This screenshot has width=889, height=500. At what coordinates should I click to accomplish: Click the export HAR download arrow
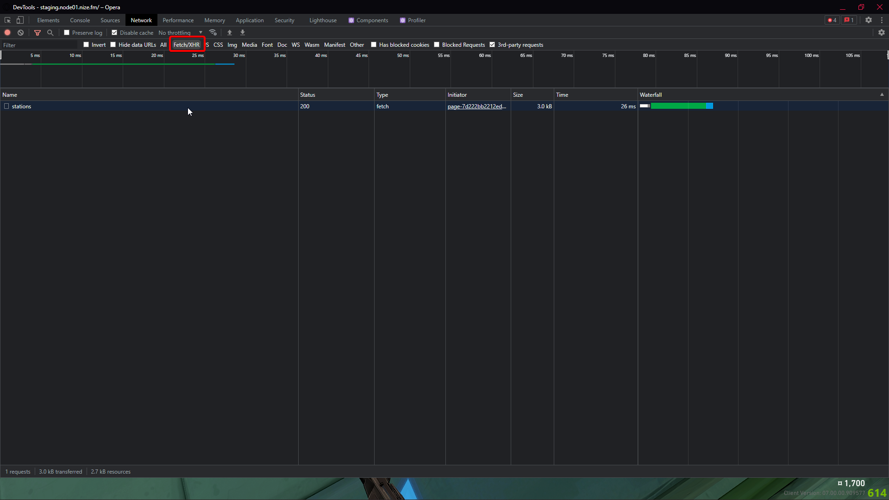pyautogui.click(x=243, y=32)
